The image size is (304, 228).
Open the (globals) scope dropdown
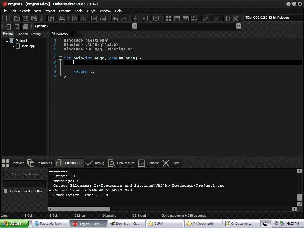pos(134,26)
